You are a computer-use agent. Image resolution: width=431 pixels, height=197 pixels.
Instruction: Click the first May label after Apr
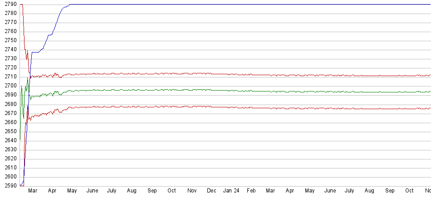(x=72, y=191)
